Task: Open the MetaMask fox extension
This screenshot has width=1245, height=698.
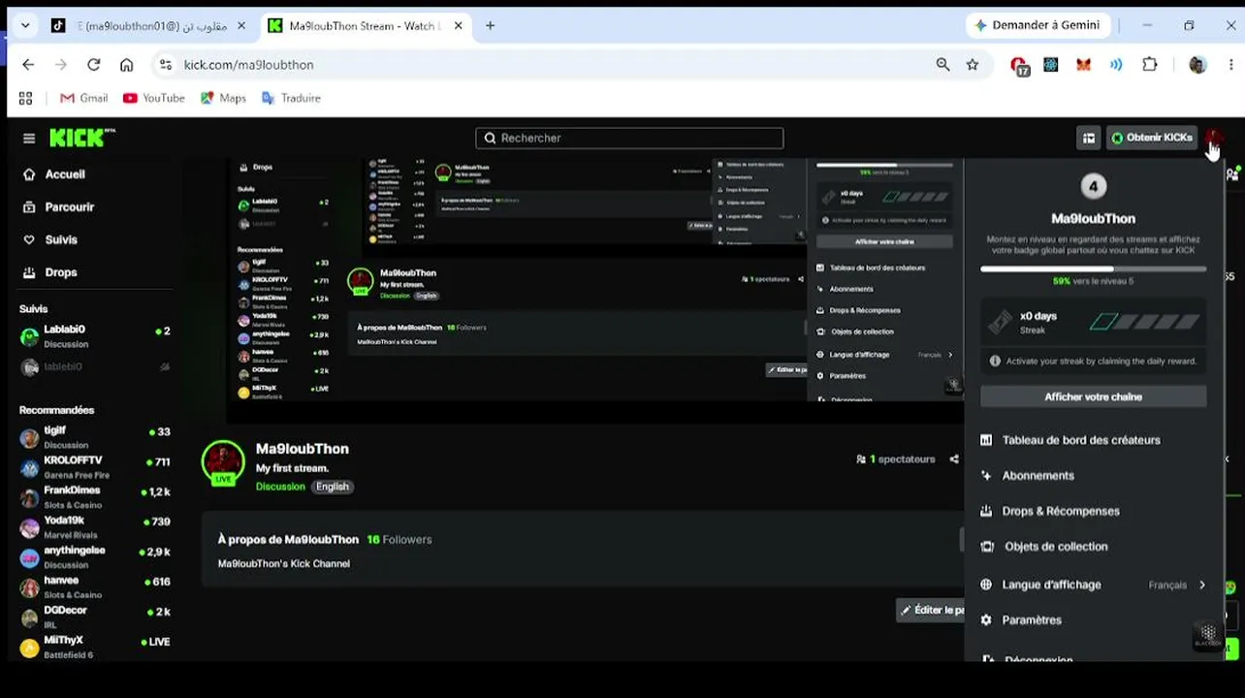Action: pyautogui.click(x=1083, y=65)
